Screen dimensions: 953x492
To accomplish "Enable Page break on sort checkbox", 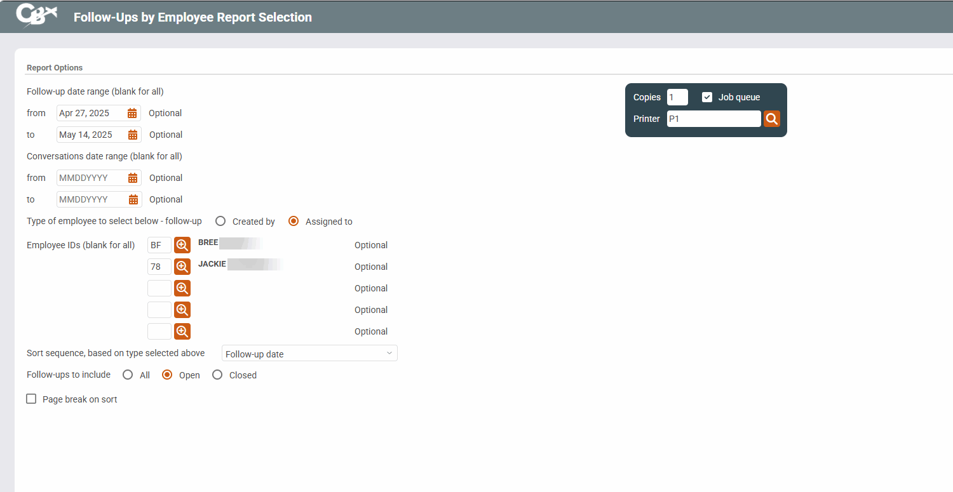I will (x=31, y=399).
